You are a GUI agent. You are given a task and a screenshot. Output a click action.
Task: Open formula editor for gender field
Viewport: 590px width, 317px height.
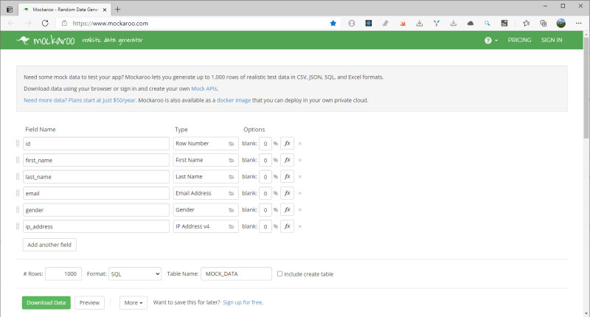point(287,209)
